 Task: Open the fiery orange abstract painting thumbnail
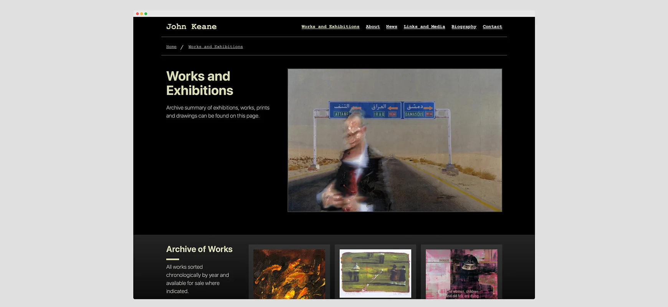tap(289, 274)
